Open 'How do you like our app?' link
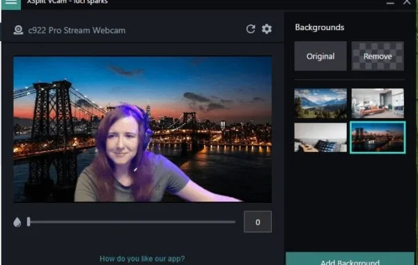Image resolution: width=418 pixels, height=265 pixels. pos(142,259)
